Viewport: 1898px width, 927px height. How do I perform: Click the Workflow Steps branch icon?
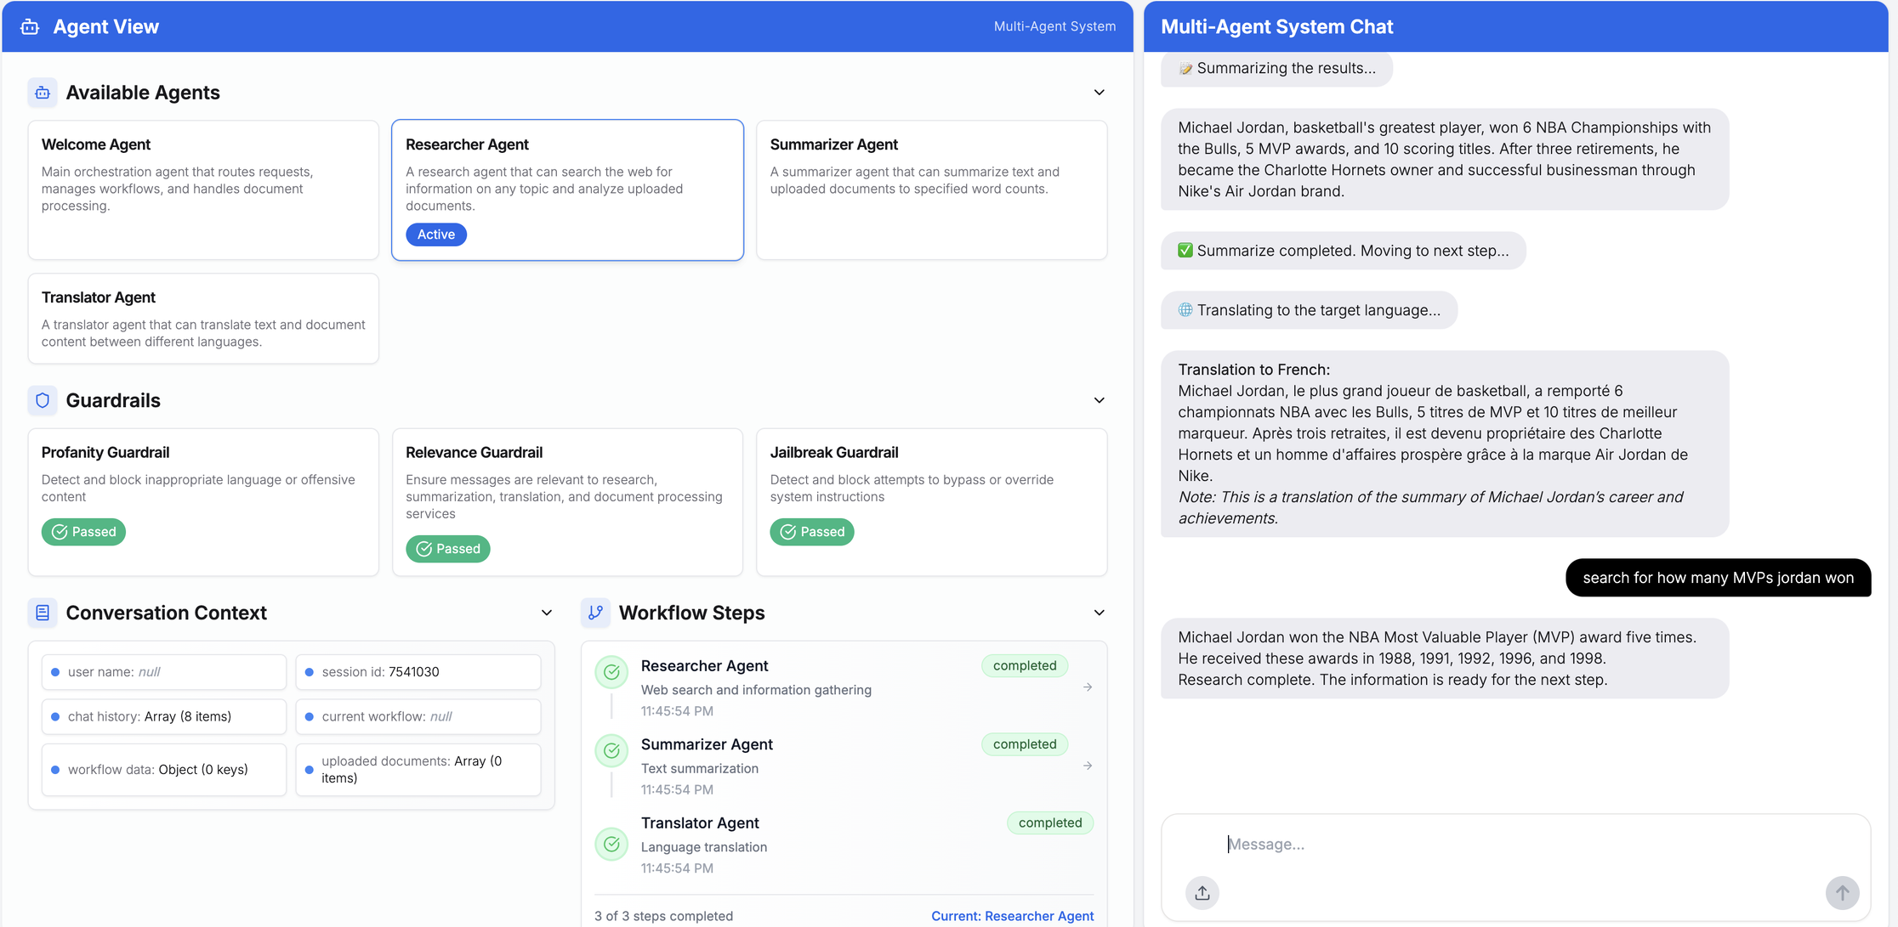pyautogui.click(x=596, y=612)
